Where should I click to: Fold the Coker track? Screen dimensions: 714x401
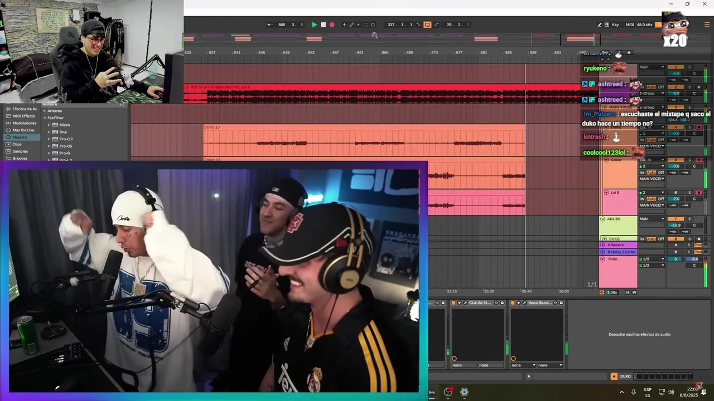pyautogui.click(x=606, y=160)
